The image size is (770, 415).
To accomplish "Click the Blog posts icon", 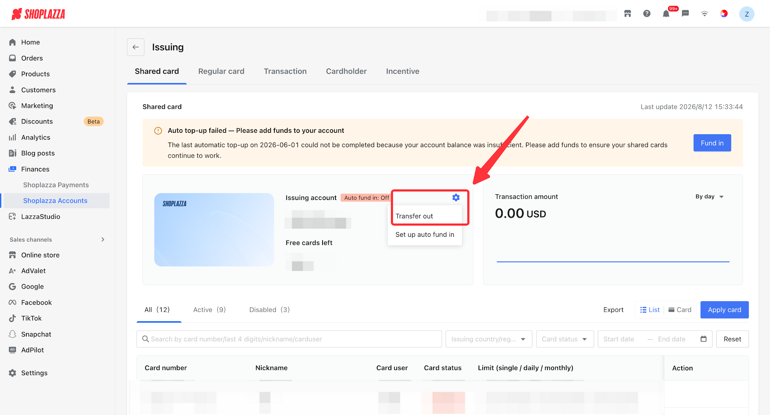I will pyautogui.click(x=12, y=153).
